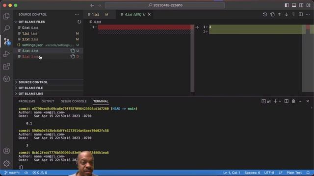
Task: Split the editor right
Action: (301, 14)
